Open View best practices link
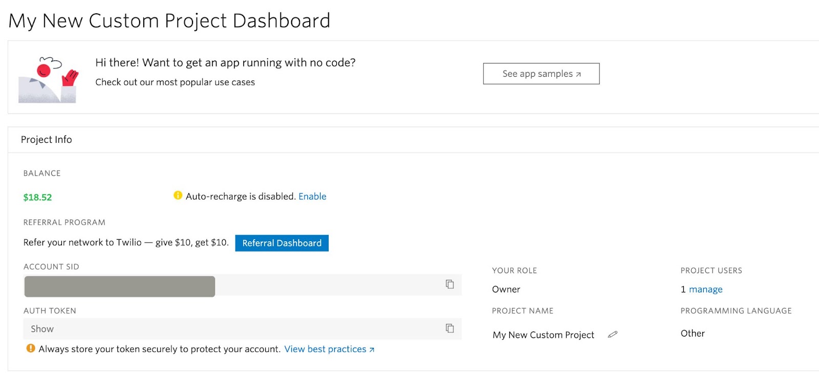The image size is (819, 377). [x=329, y=349]
